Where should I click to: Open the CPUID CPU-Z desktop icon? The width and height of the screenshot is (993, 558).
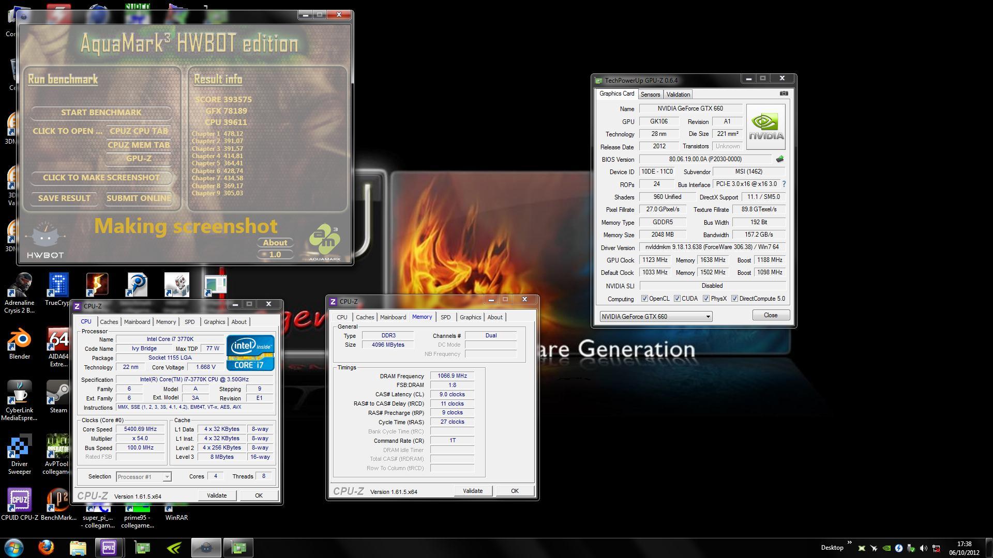(20, 504)
